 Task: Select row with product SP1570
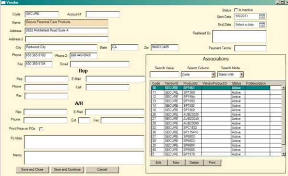point(216,154)
